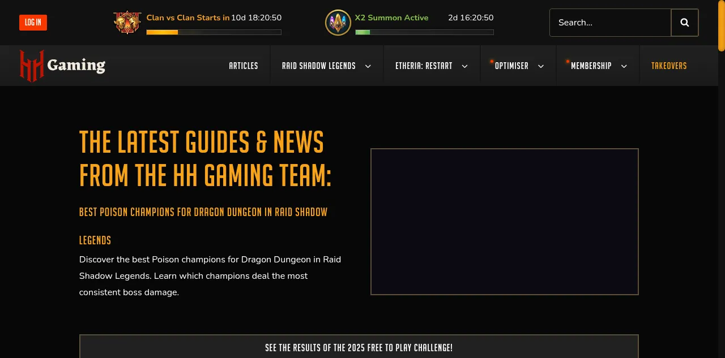Expand the Raid Shadow Legends chevron
The width and height of the screenshot is (725, 358).
coord(368,66)
